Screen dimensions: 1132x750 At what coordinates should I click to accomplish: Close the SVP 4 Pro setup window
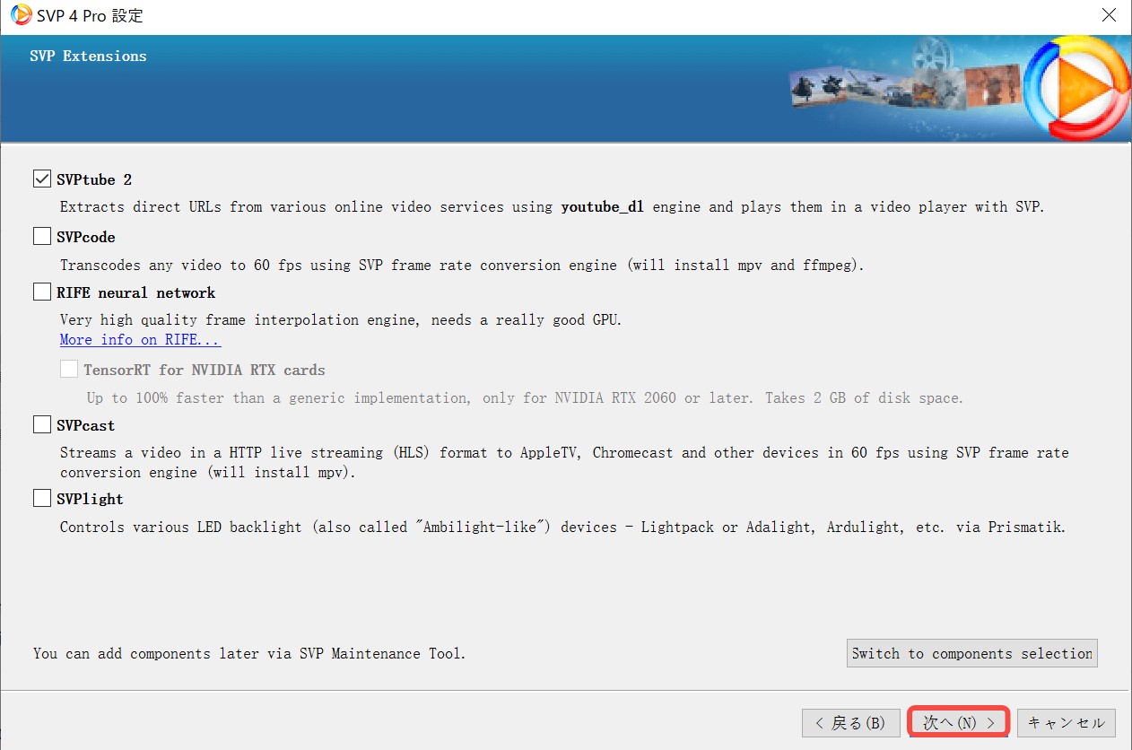point(1109,15)
